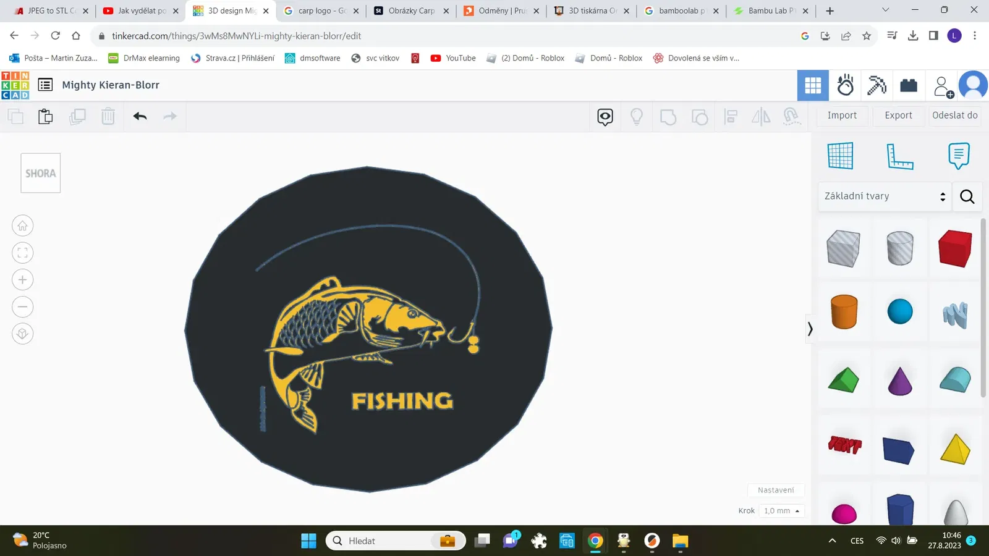Open the Bricks mode icon
The height and width of the screenshot is (556, 989).
coord(909,85)
